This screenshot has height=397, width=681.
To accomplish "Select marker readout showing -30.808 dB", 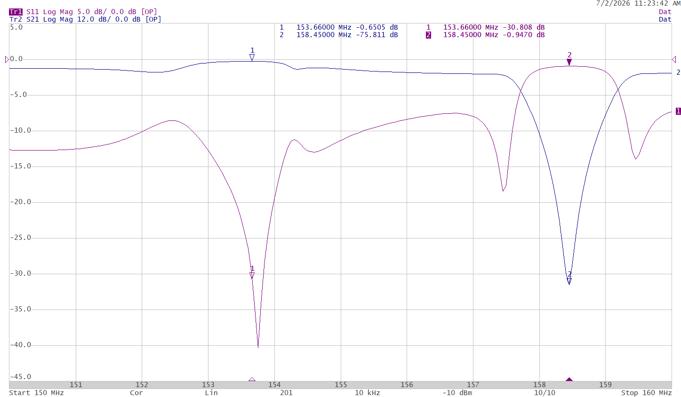I will coord(486,27).
